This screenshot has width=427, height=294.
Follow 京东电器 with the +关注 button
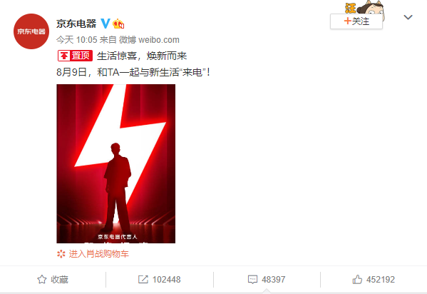pyautogui.click(x=356, y=21)
